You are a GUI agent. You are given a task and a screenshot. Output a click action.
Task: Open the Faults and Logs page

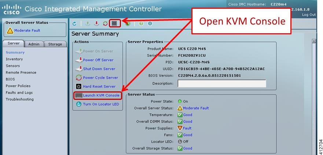coord(19,92)
